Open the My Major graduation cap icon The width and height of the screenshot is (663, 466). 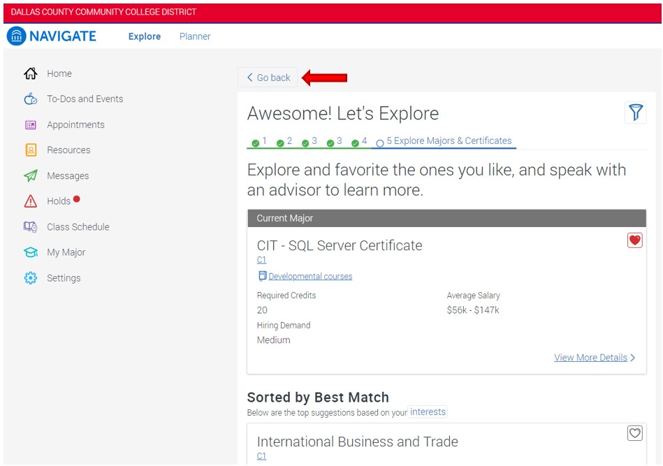(30, 252)
